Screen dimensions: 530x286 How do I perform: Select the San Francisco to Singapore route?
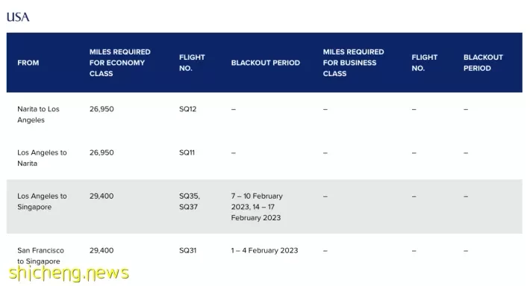(x=40, y=256)
